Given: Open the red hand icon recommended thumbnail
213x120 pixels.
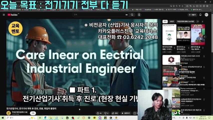Looking at the screenshot, I should point(171,60).
